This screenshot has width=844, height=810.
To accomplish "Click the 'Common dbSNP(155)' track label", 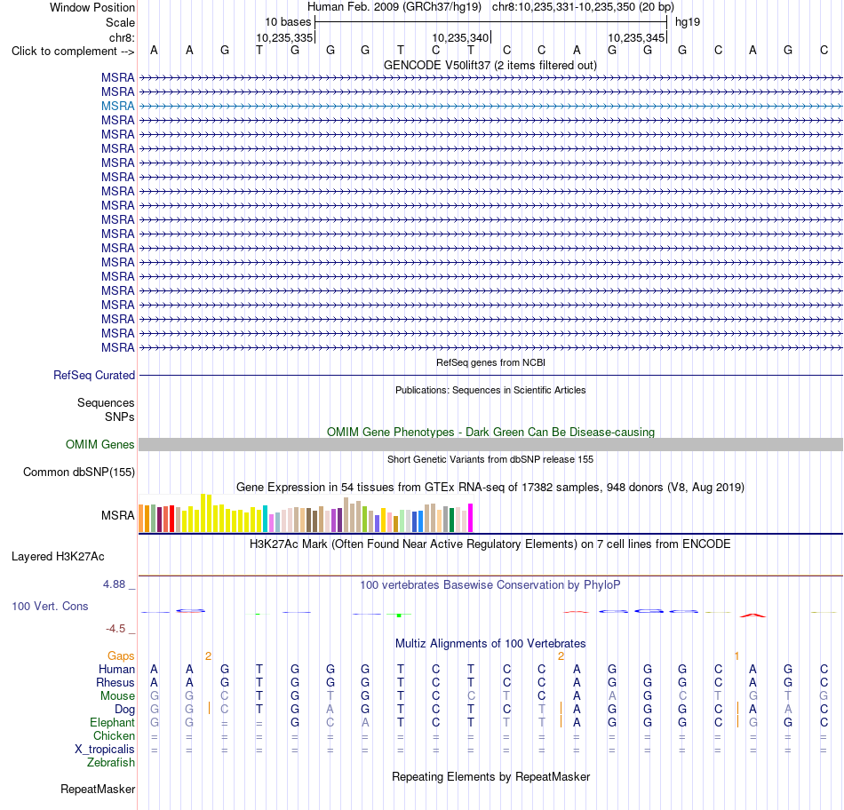I will [78, 472].
